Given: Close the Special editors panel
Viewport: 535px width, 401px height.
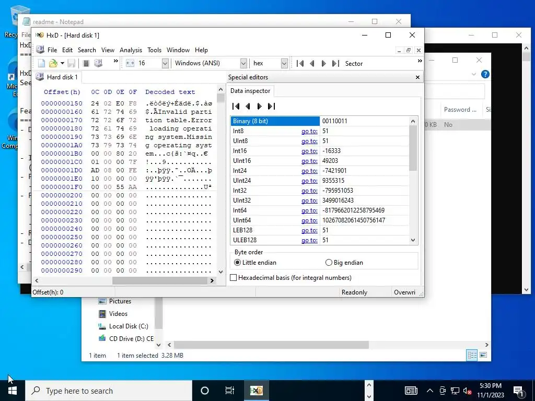Looking at the screenshot, I should point(417,77).
